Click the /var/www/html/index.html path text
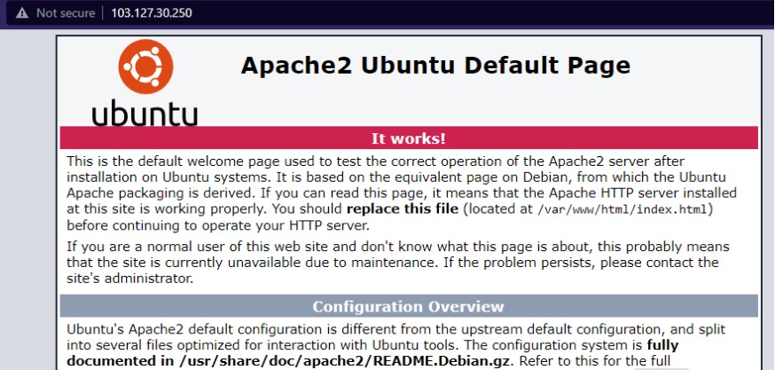775x370 pixels. coord(622,209)
